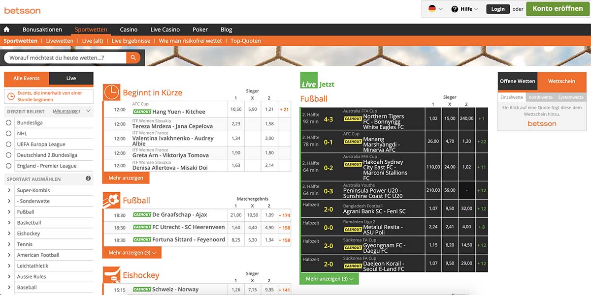Switch to the Wettschein tab
Viewport: 591px width, 295px height.
561,81
